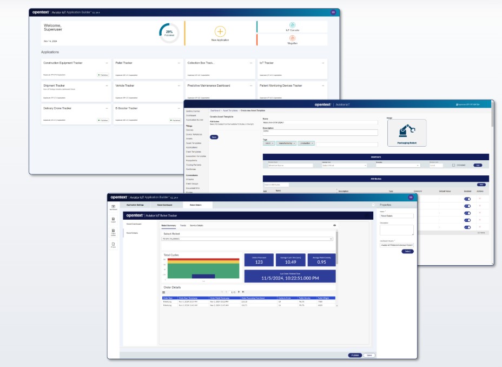The image size is (502, 367).
Task: Click the Publish button
Action: (x=354, y=355)
